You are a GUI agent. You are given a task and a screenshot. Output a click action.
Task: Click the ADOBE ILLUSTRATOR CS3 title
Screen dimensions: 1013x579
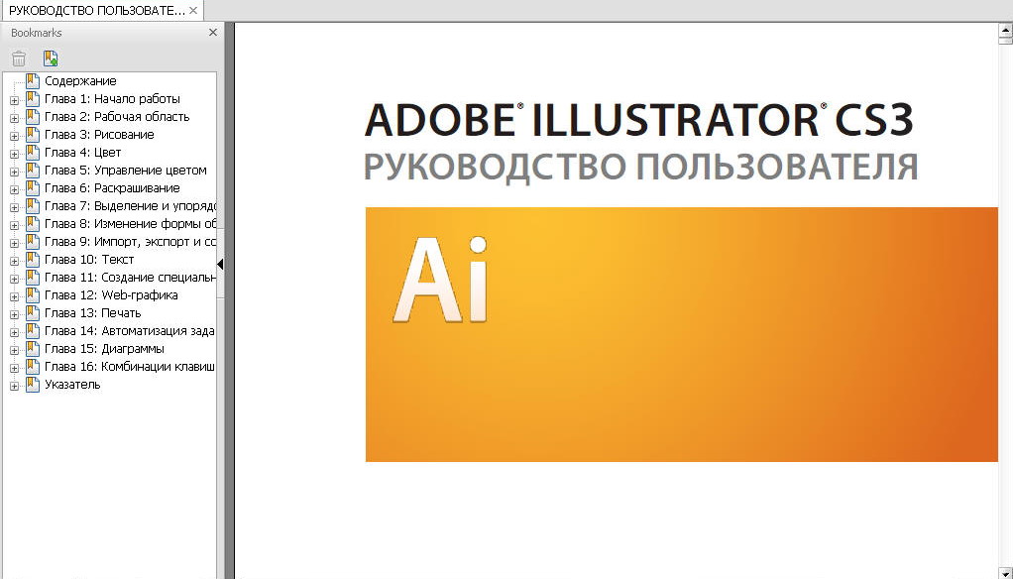(639, 120)
